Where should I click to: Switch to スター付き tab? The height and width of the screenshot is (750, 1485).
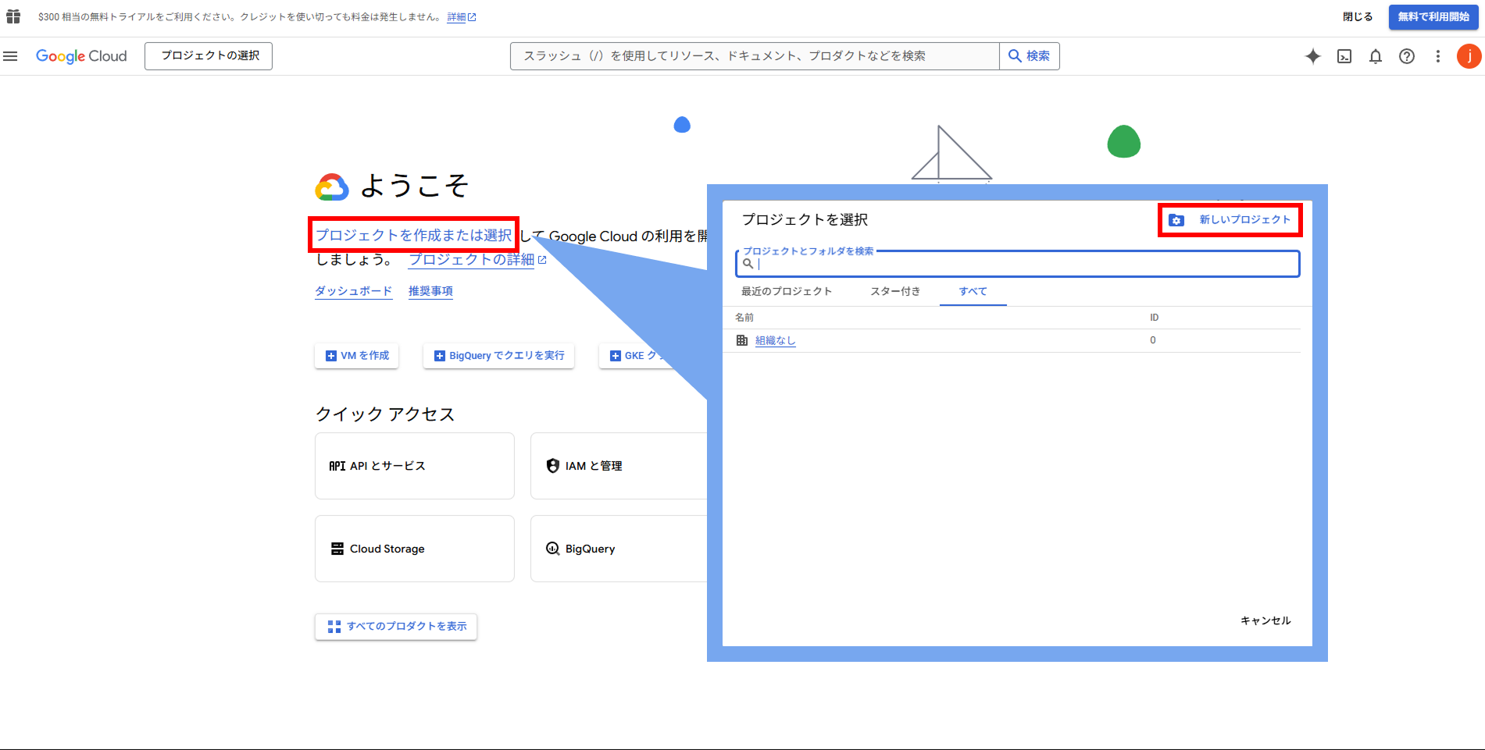click(x=895, y=291)
